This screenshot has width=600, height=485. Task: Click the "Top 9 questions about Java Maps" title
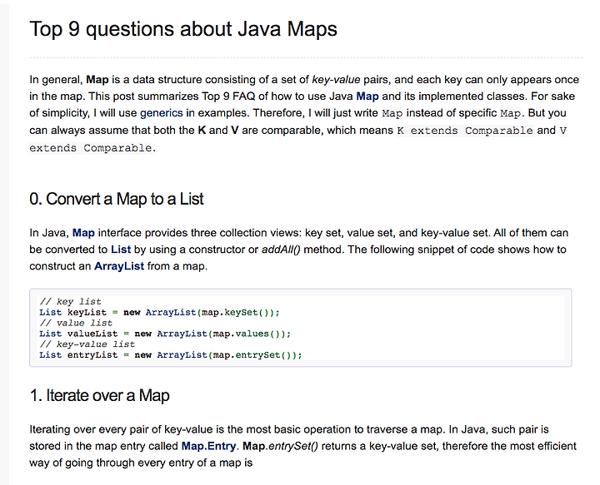click(183, 29)
